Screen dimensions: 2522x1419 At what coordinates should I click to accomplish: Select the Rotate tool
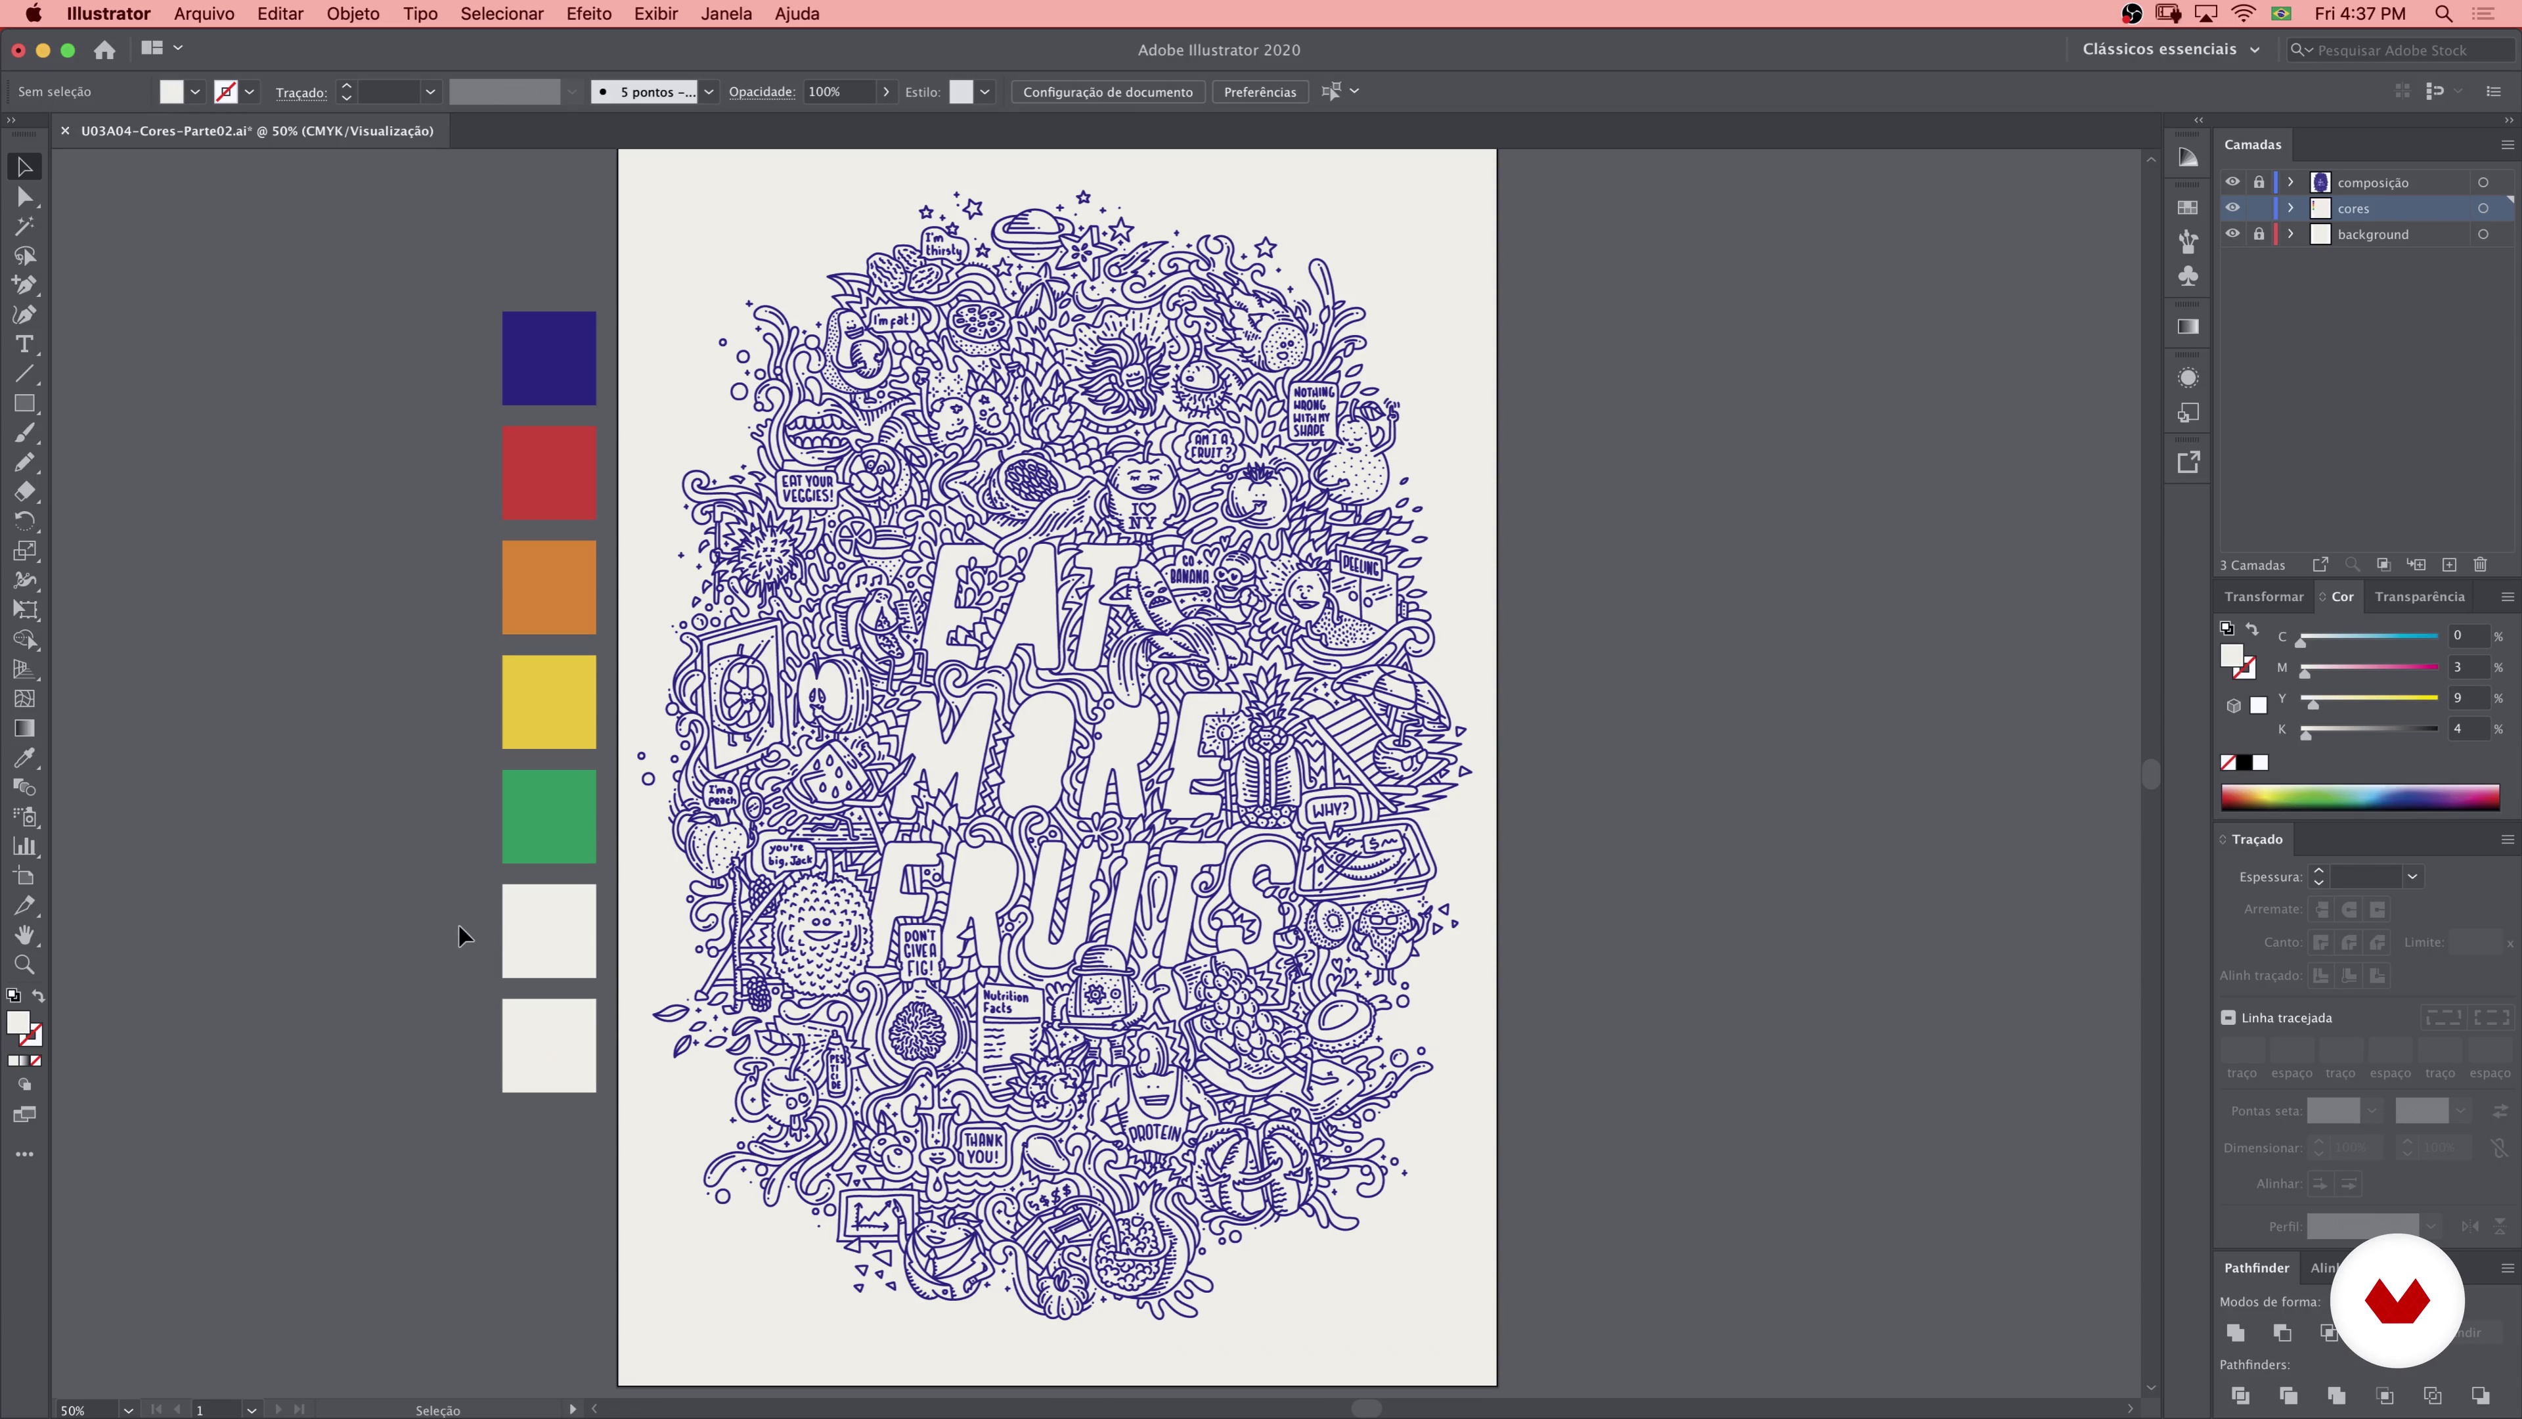(x=24, y=521)
